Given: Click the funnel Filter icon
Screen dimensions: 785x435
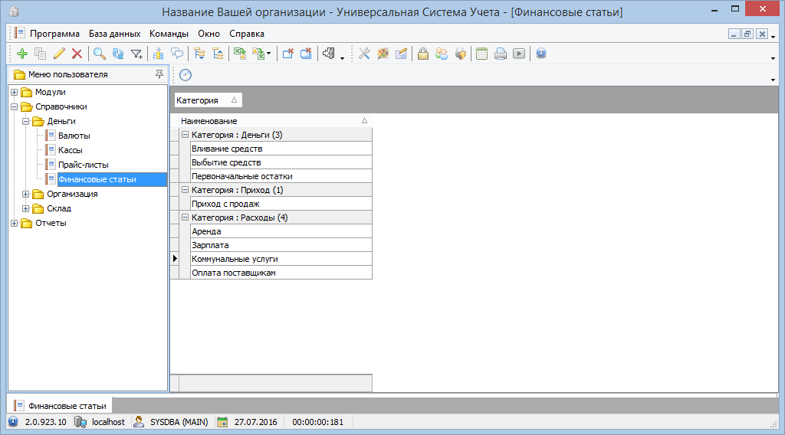Looking at the screenshot, I should (x=136, y=54).
